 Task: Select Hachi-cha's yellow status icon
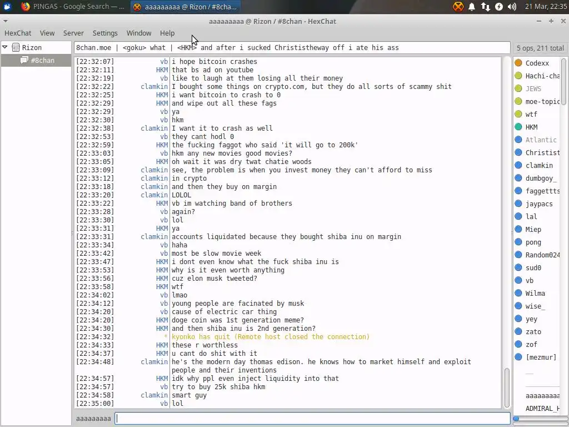(x=518, y=76)
